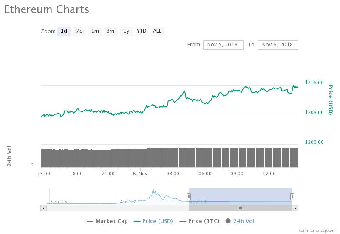Click the scrollbar right arrow
Screen dimensions: 340x234
pyautogui.click(x=296, y=208)
